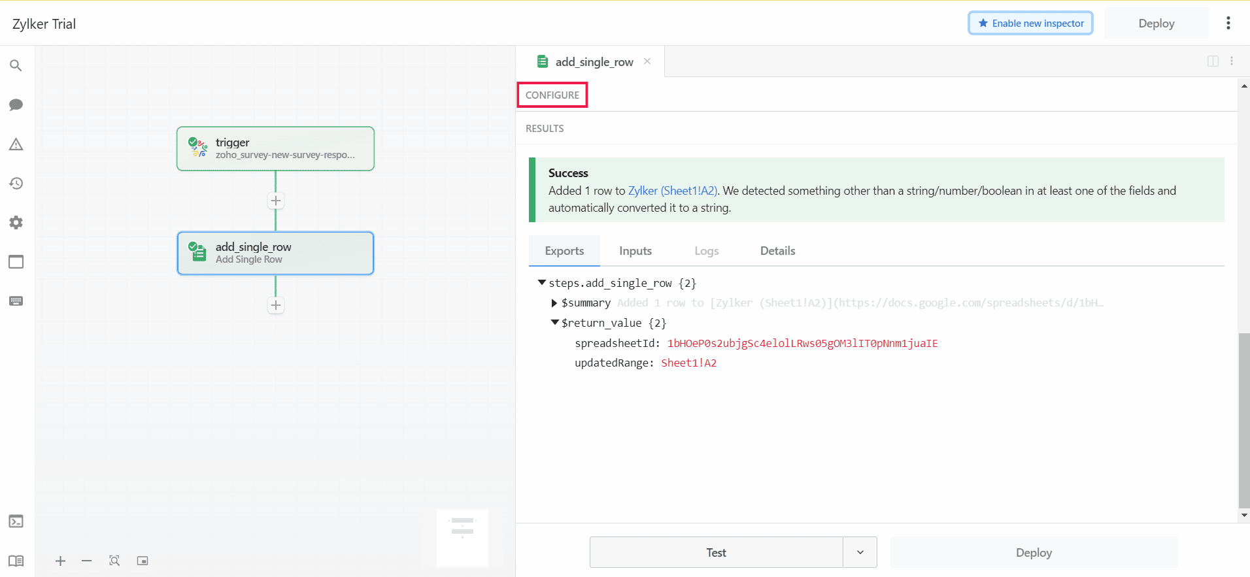Click the results panel vertical scrollbar
The height and width of the screenshot is (577, 1250).
[x=1244, y=420]
